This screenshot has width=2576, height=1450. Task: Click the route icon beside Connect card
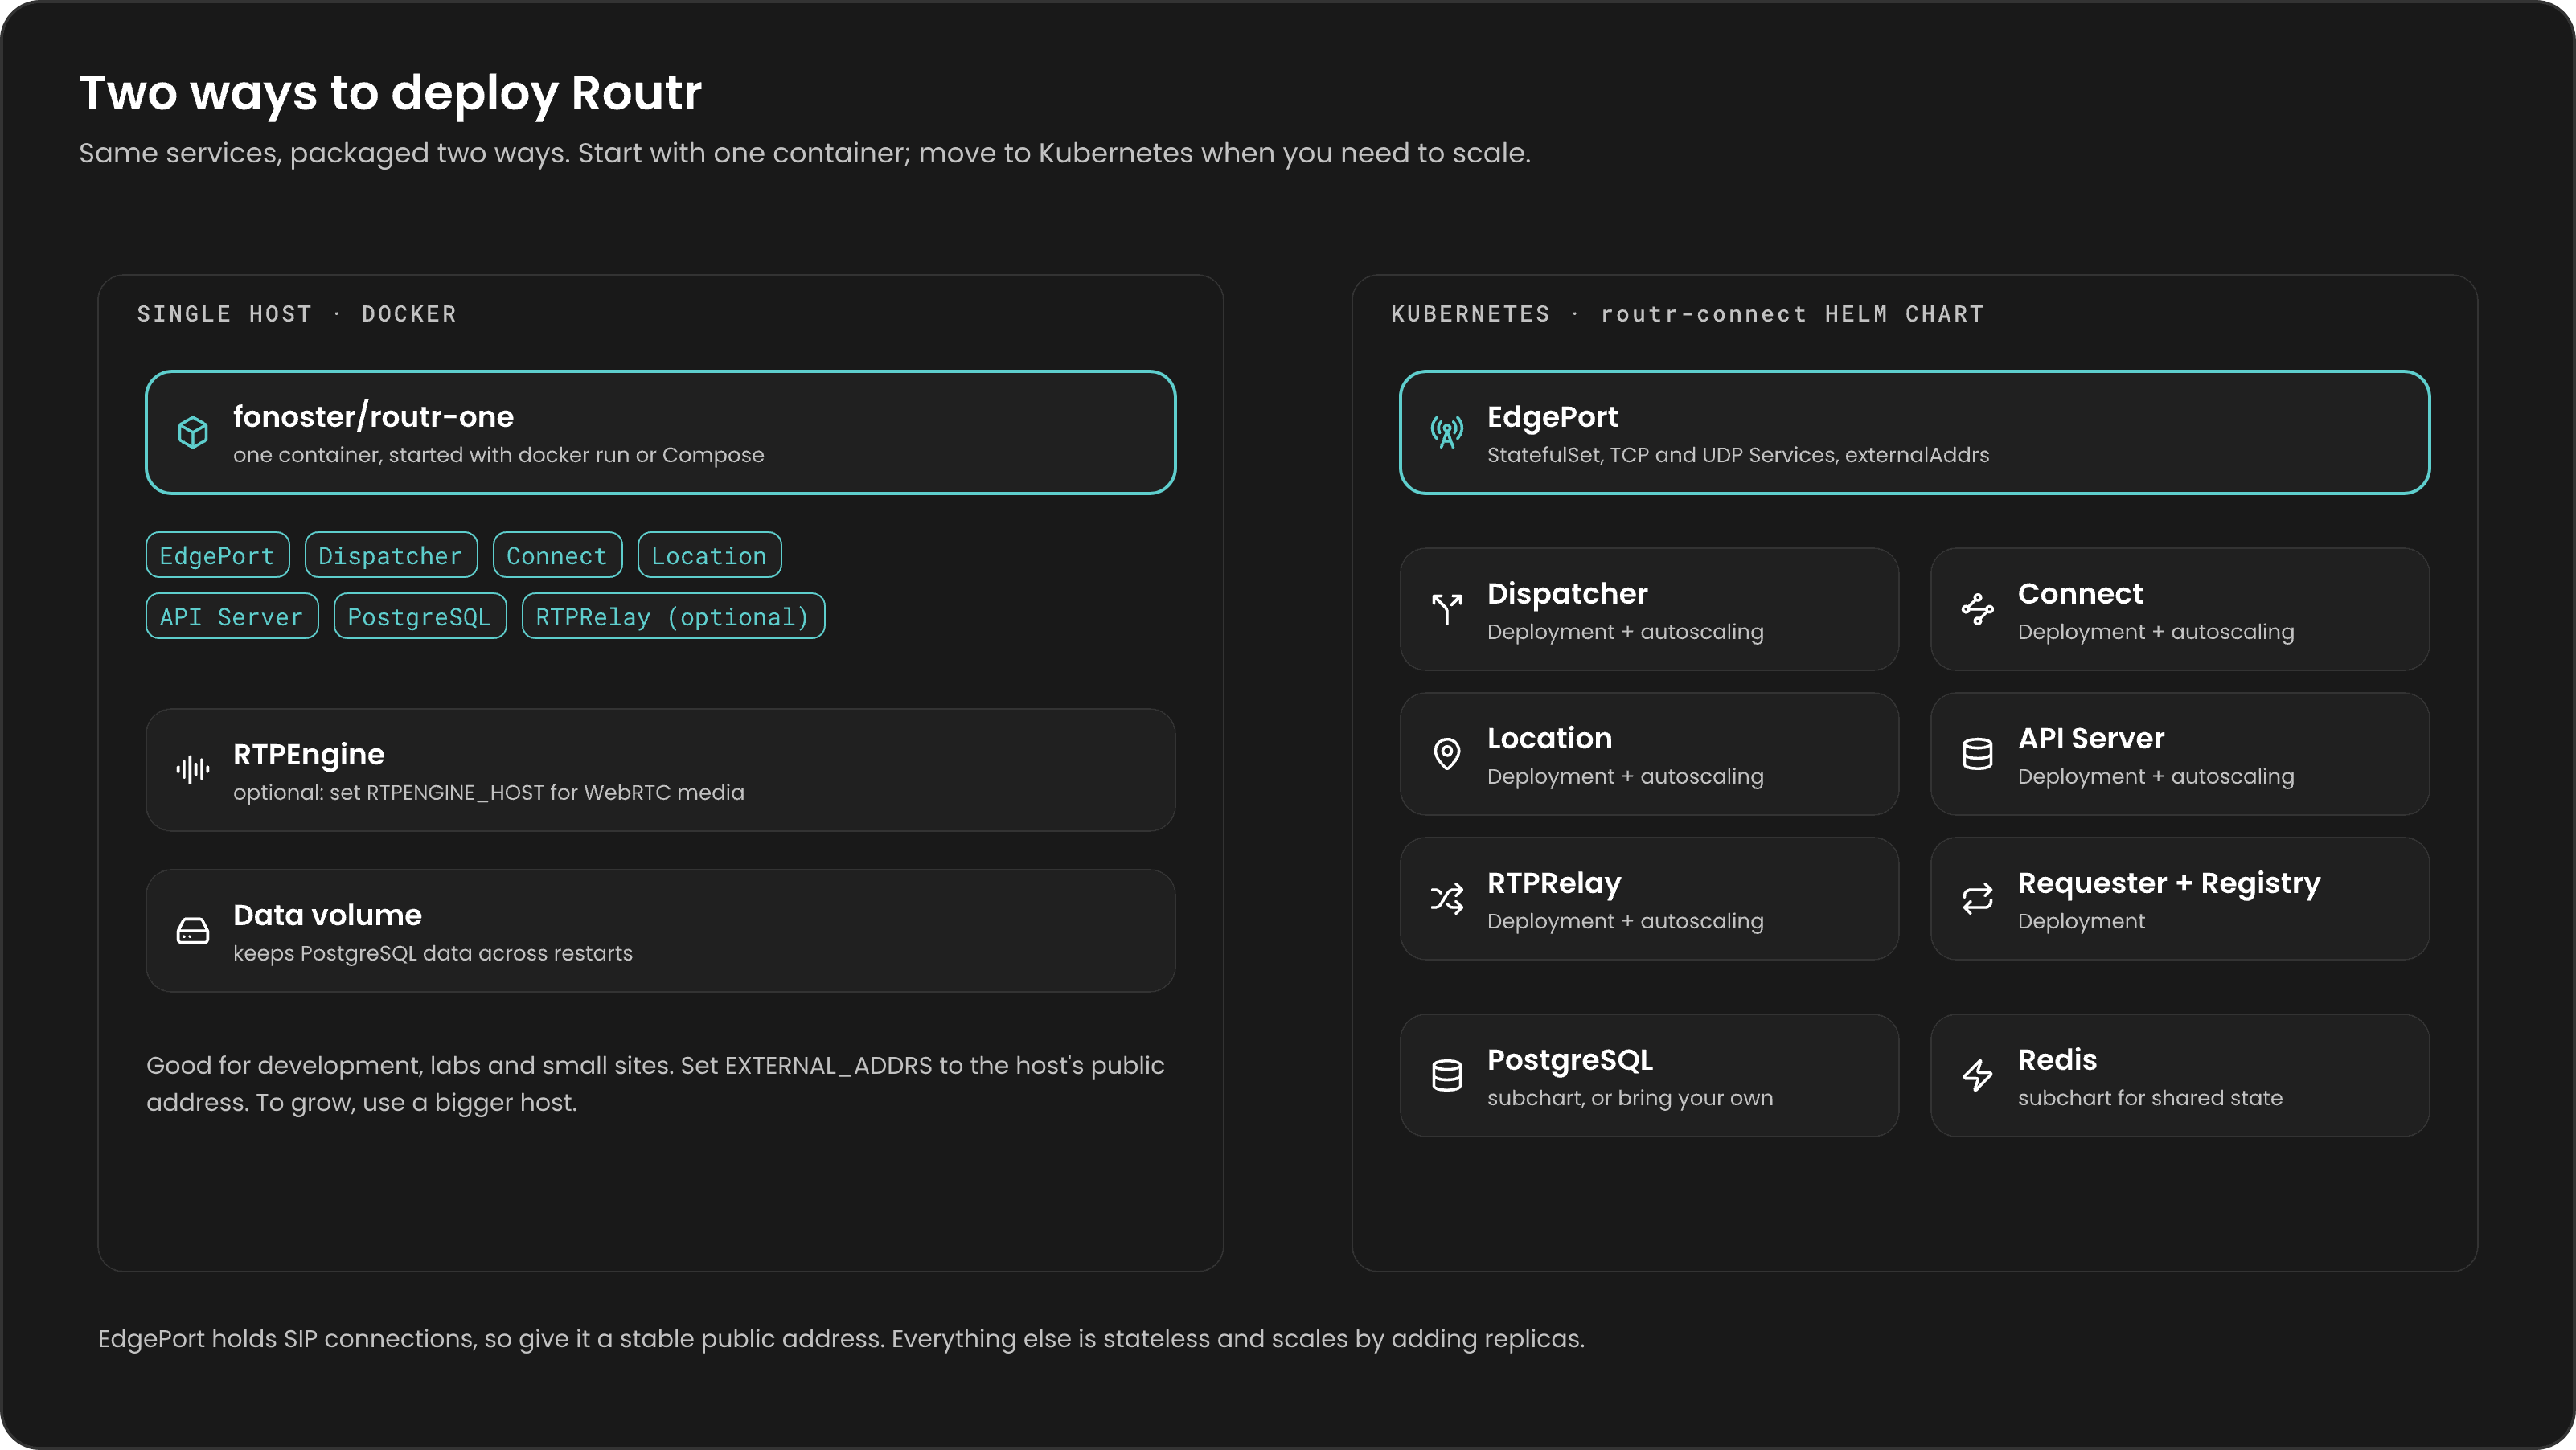tap(1977, 609)
